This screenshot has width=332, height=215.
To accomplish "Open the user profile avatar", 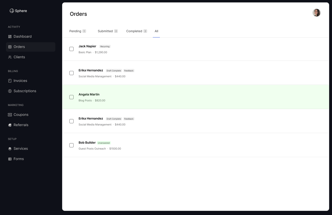I will tap(317, 13).
